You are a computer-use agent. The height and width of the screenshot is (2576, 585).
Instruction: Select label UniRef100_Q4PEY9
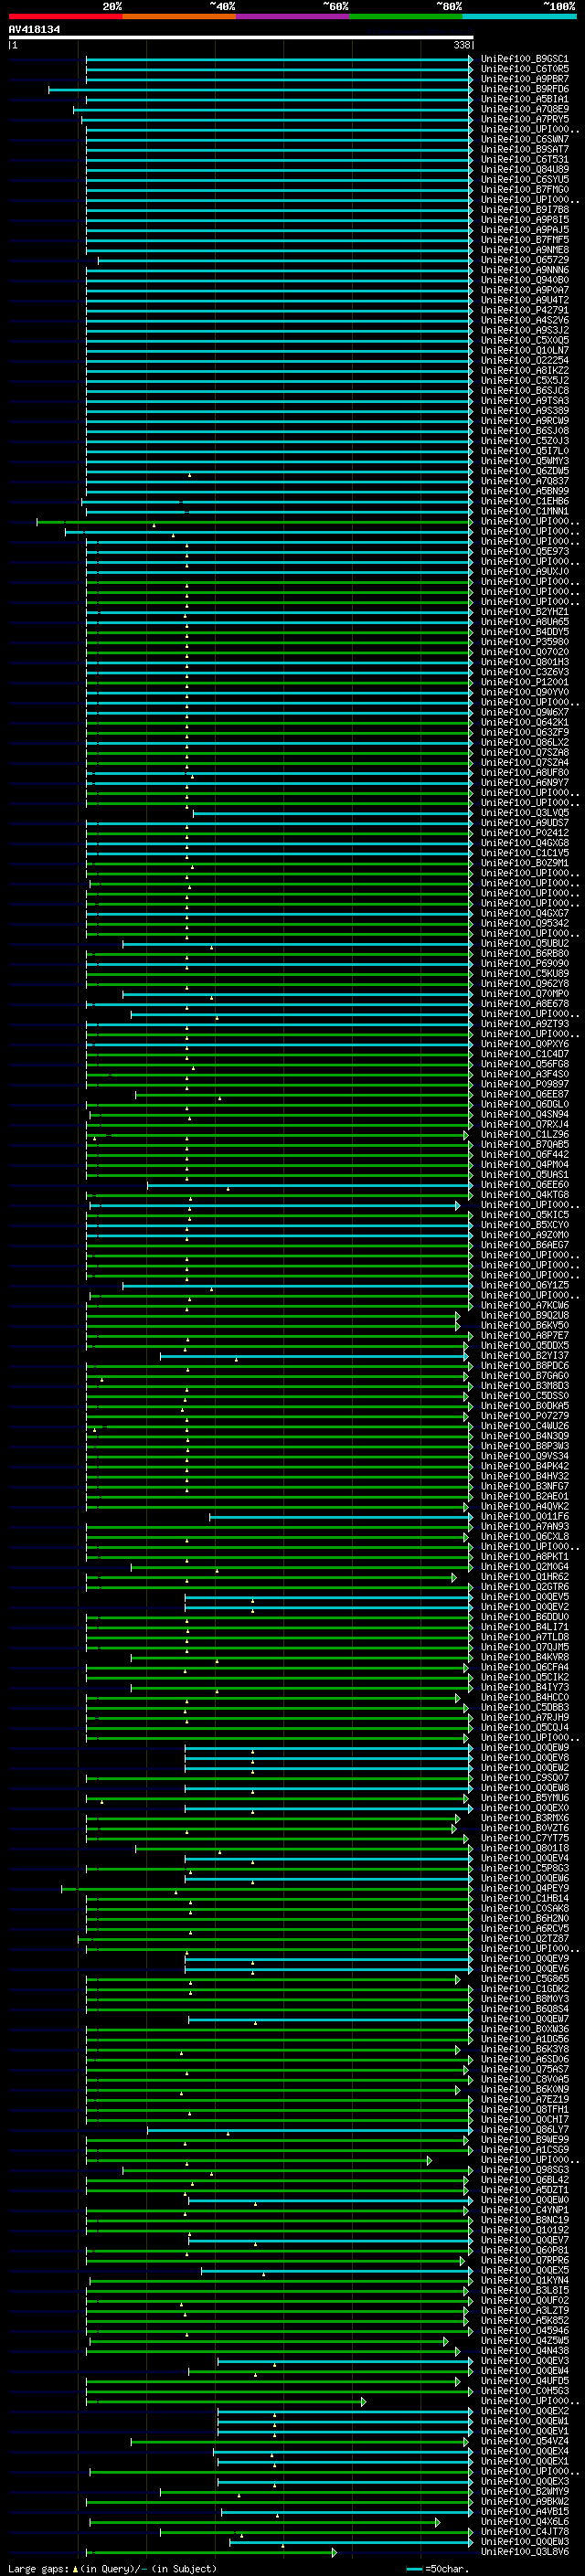pyautogui.click(x=524, y=1888)
